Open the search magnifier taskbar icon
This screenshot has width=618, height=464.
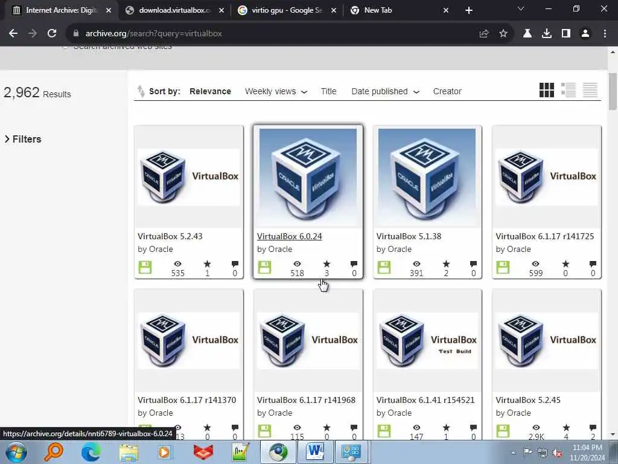pyautogui.click(x=53, y=452)
